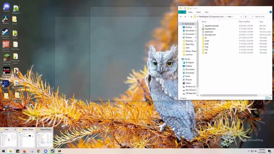Screen dimensions: 274x154
Task: Open the Action Center notifications icon
Action: 269,151
